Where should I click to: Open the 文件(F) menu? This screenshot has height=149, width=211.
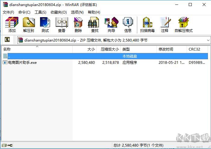click(x=8, y=12)
